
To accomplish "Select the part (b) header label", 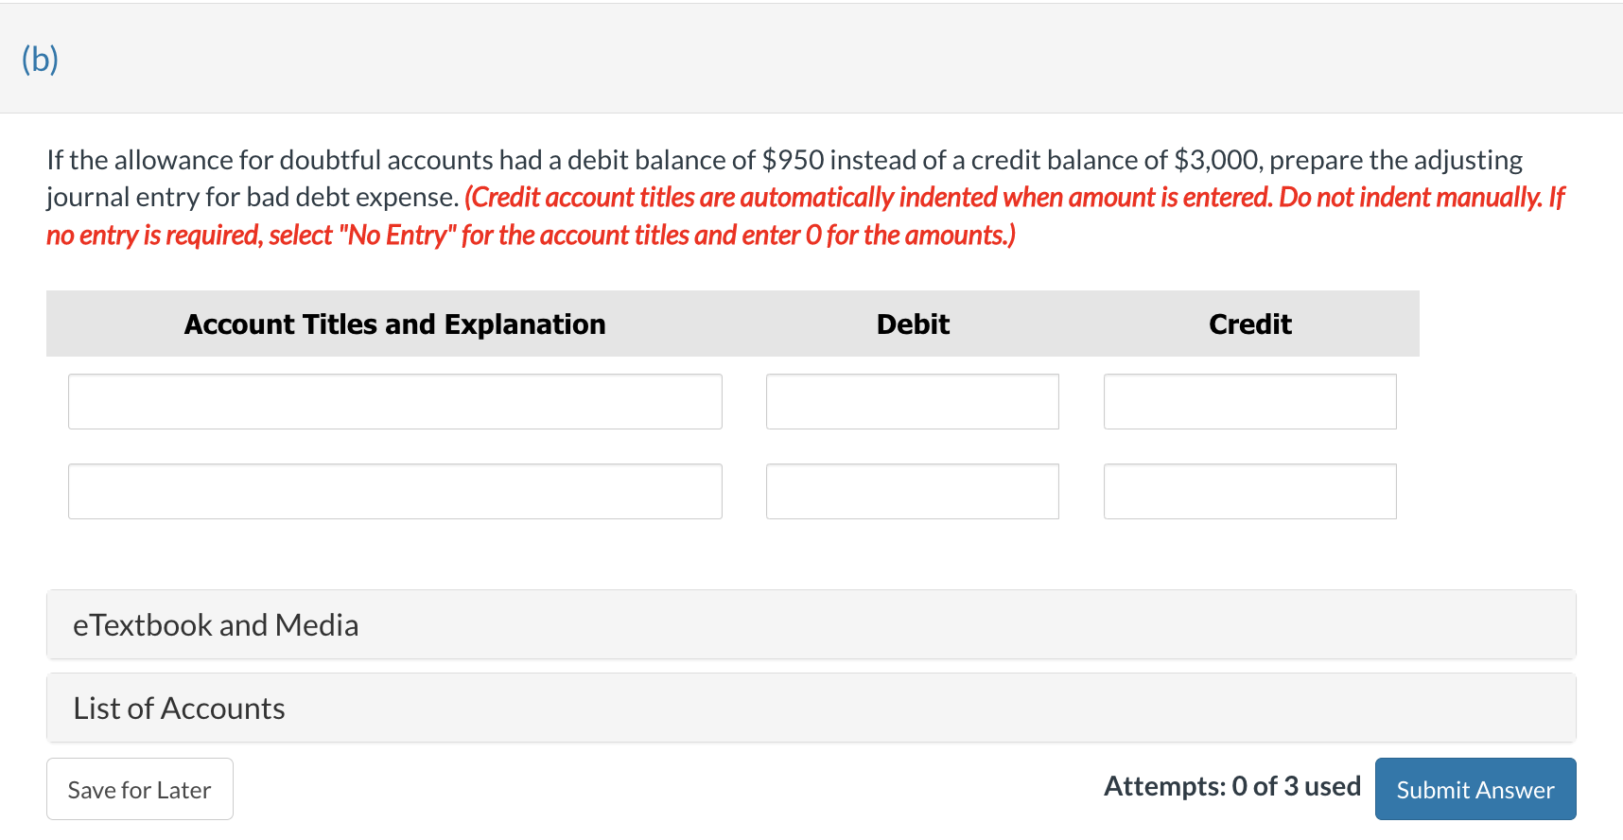I will point(39,58).
